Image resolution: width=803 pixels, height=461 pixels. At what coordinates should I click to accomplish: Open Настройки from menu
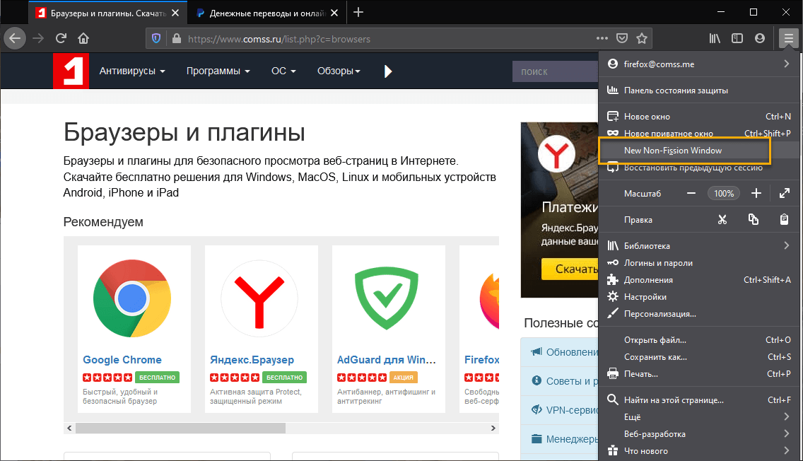pos(698,296)
